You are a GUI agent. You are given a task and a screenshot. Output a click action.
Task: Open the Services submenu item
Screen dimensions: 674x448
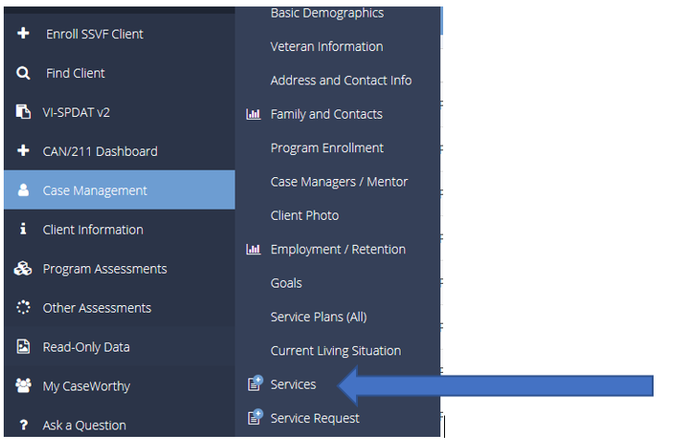coord(293,384)
